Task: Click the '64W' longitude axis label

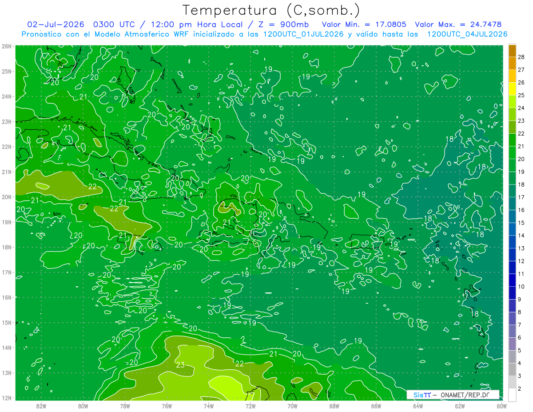Action: pos(418,406)
